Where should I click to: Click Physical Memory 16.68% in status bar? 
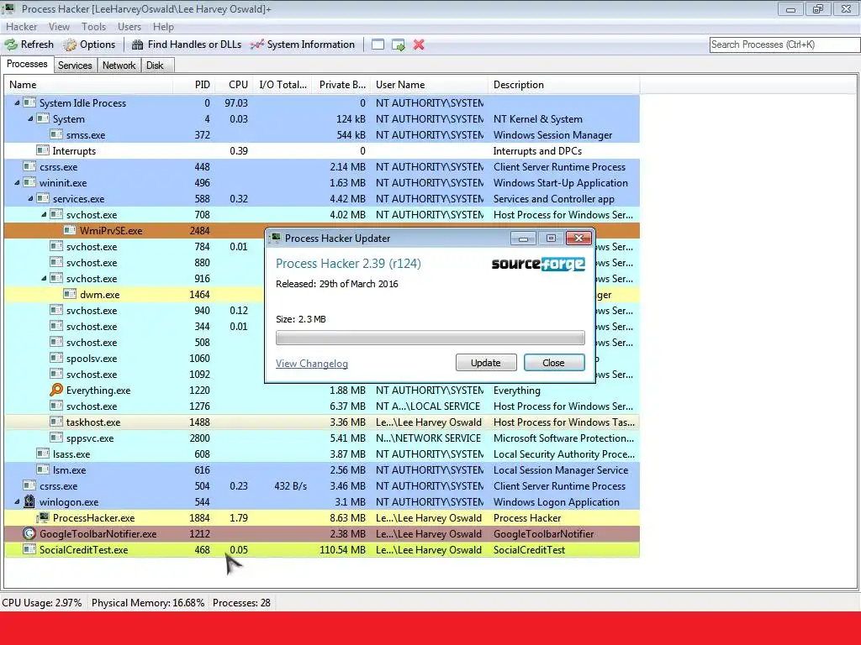pyautogui.click(x=148, y=603)
